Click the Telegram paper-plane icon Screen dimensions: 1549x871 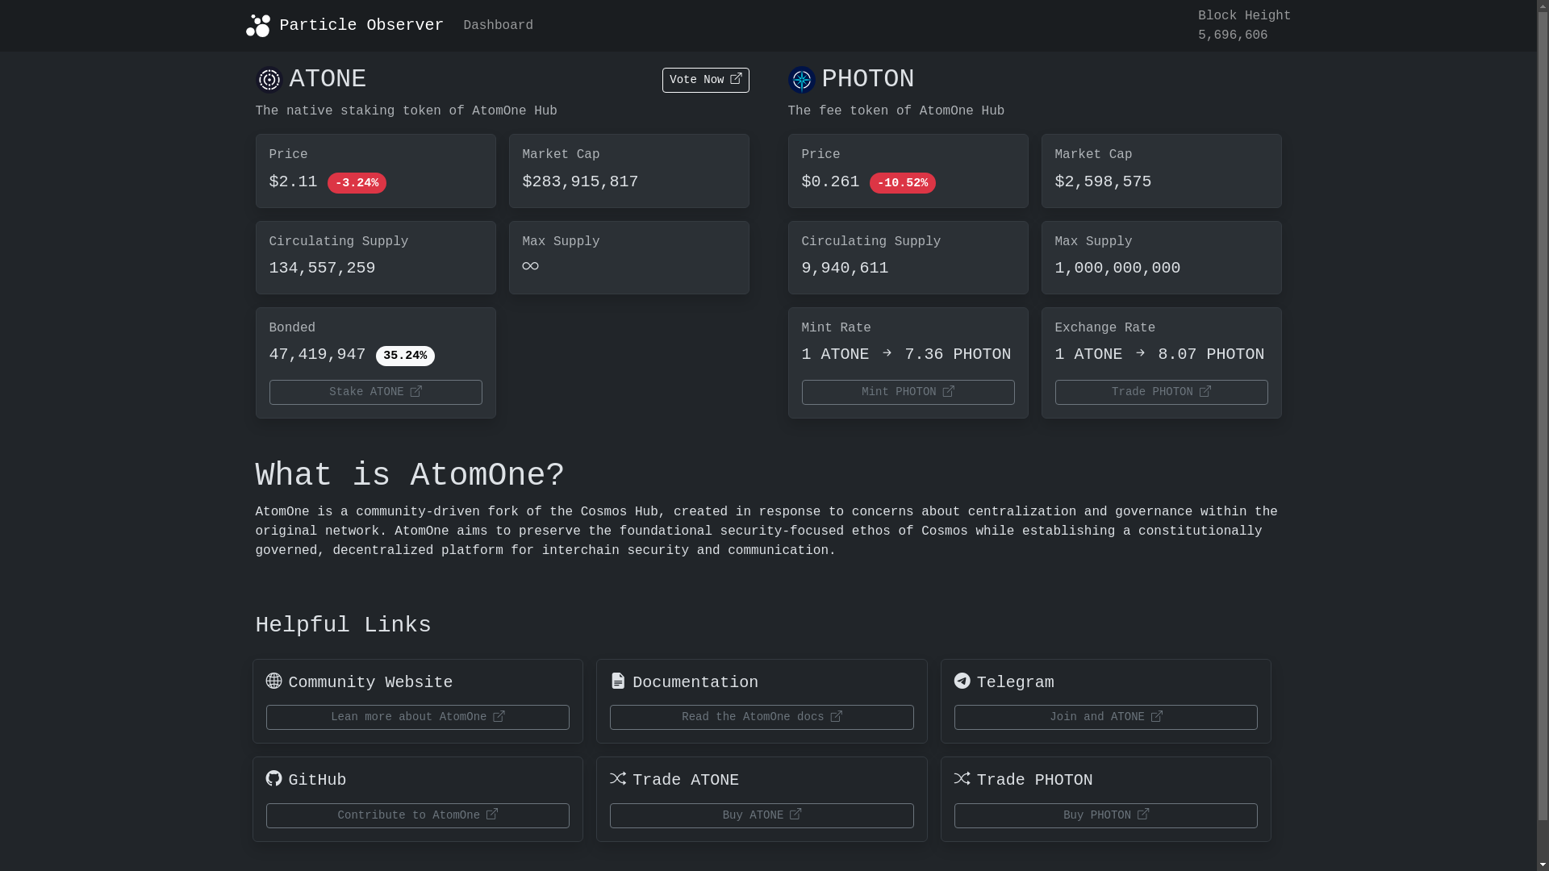962,681
